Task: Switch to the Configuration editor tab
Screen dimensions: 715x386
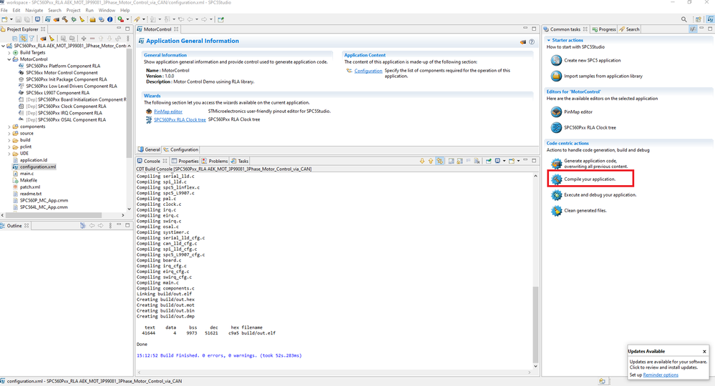Action: (181, 150)
